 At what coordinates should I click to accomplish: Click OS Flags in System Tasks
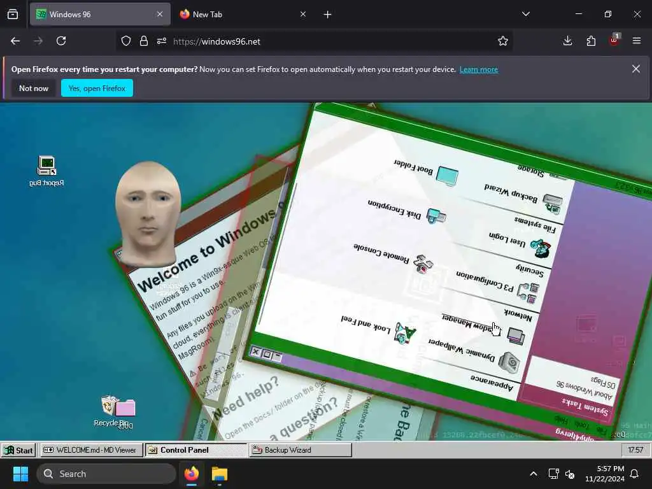(x=603, y=382)
